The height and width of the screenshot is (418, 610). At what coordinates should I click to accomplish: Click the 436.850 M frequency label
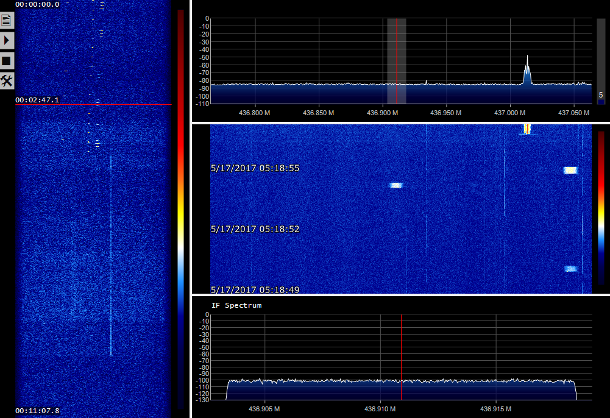pyautogui.click(x=318, y=113)
